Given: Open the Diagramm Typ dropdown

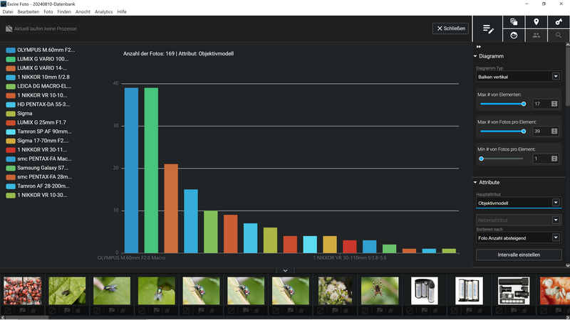Looking at the screenshot, I should point(519,76).
